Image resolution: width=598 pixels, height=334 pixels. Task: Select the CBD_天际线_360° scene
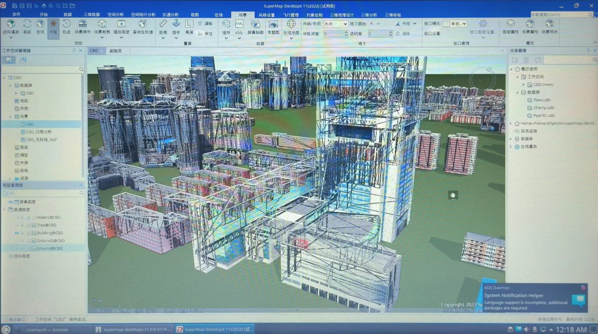(x=42, y=139)
